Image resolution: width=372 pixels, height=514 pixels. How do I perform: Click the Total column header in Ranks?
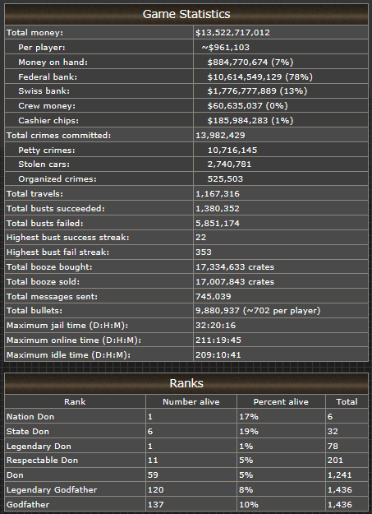347,401
